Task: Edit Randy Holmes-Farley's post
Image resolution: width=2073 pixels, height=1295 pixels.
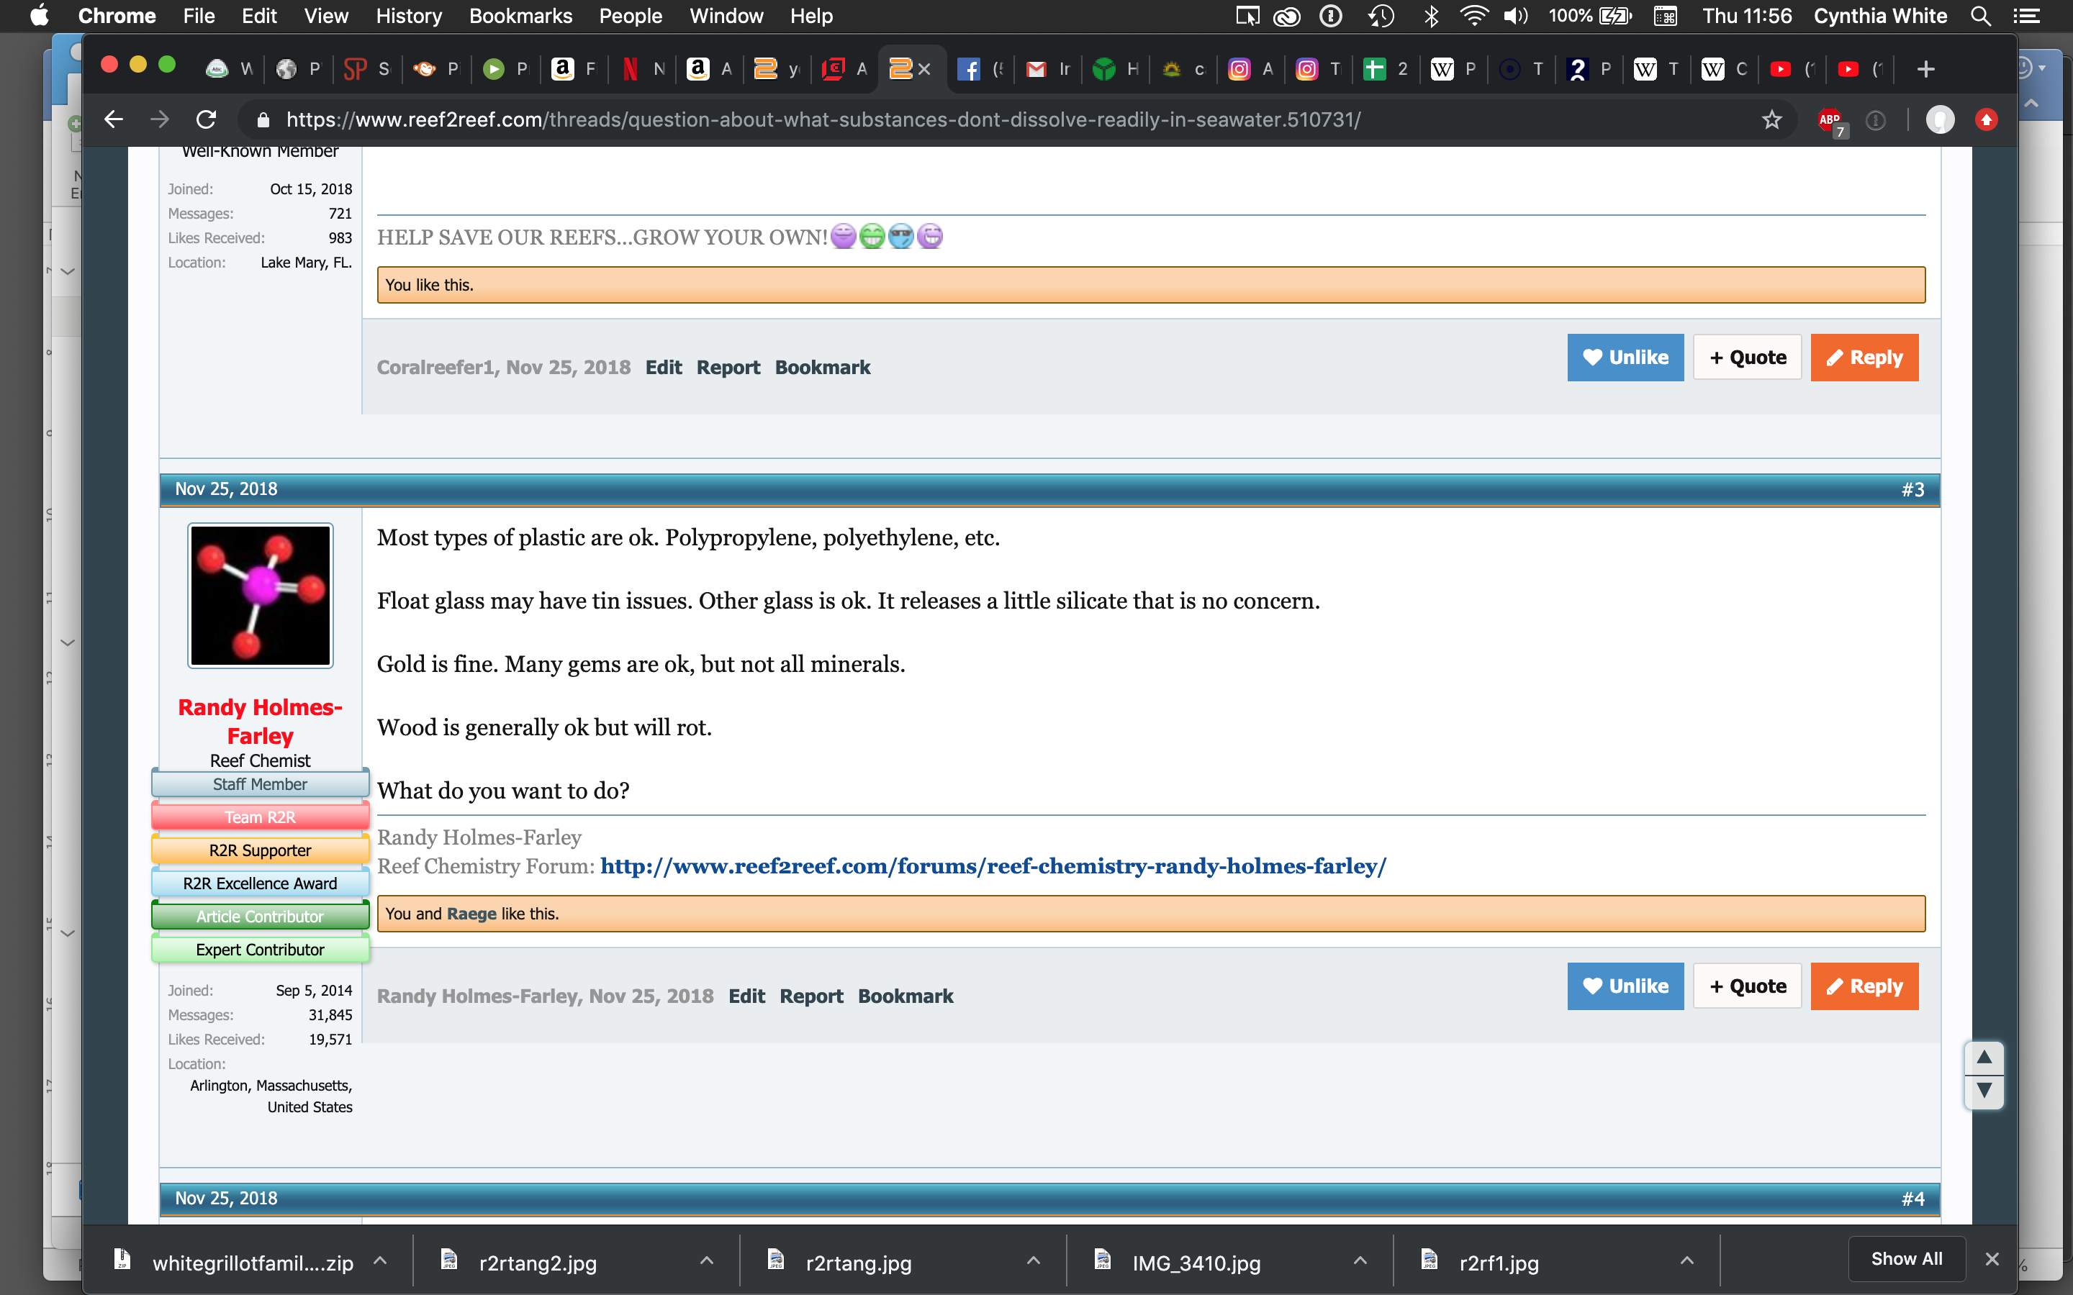Action: point(747,996)
